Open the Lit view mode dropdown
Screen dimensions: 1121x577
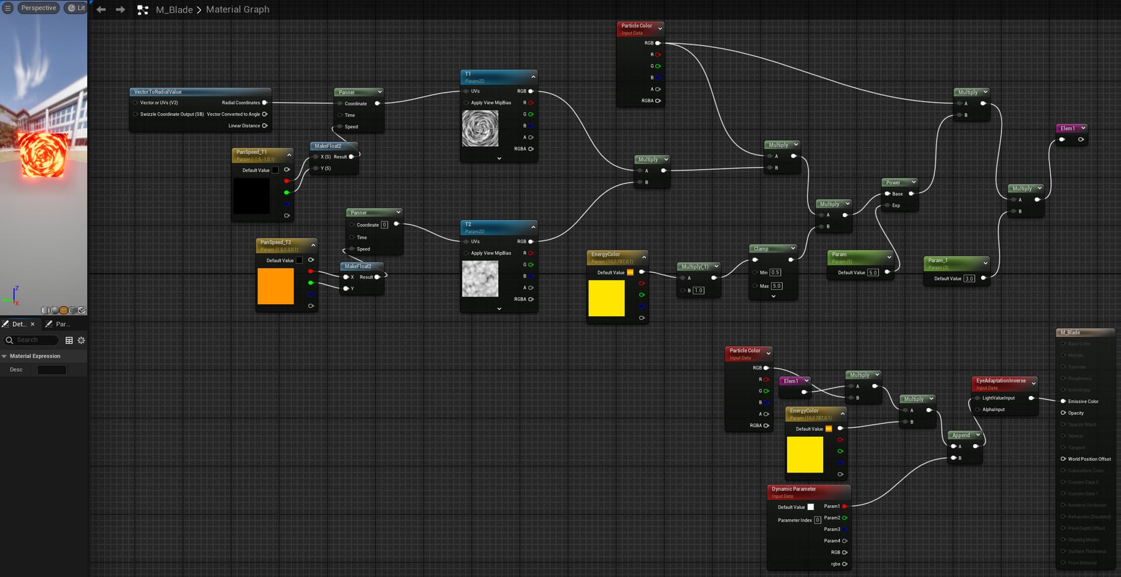pos(76,8)
